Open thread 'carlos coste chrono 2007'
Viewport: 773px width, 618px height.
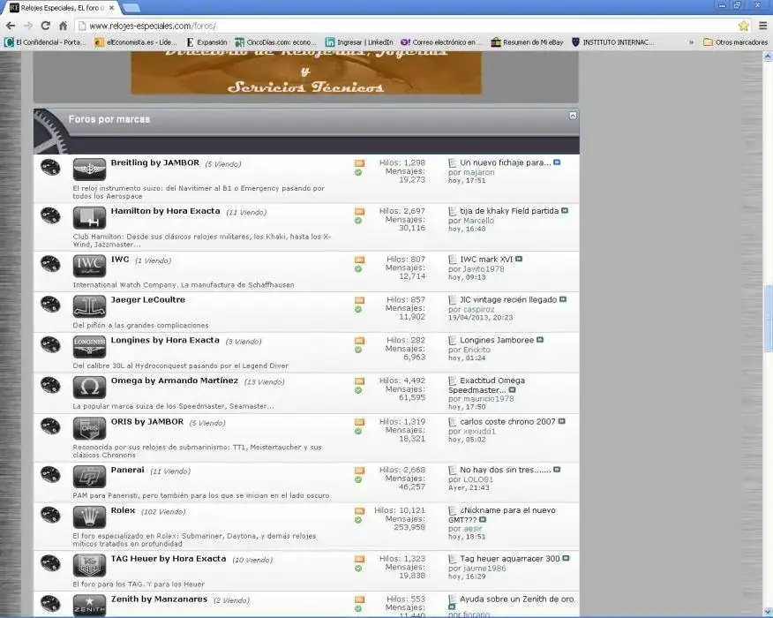point(507,422)
